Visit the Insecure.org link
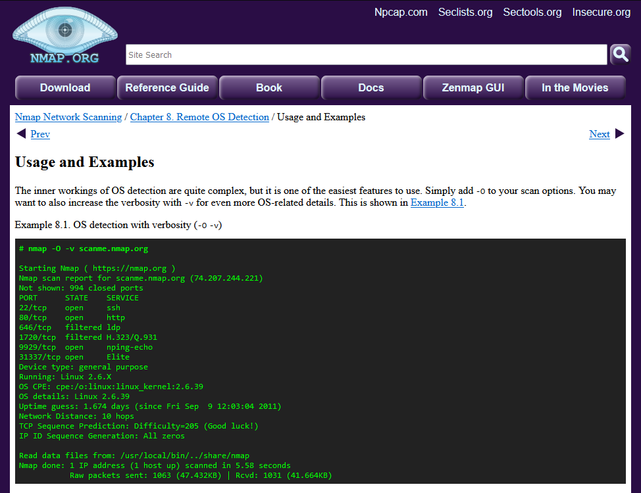The width and height of the screenshot is (641, 493). point(602,12)
